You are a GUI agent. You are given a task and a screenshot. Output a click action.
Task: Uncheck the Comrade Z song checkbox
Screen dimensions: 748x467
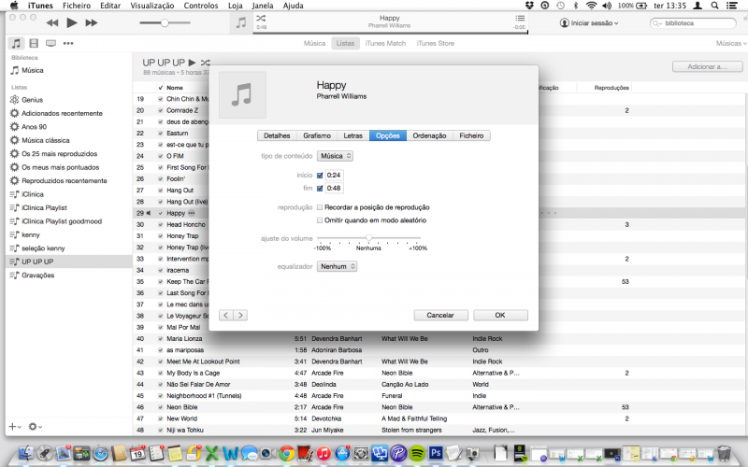coord(160,110)
